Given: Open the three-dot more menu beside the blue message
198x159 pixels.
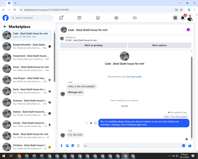Looking at the screenshot, I should coord(87,123).
